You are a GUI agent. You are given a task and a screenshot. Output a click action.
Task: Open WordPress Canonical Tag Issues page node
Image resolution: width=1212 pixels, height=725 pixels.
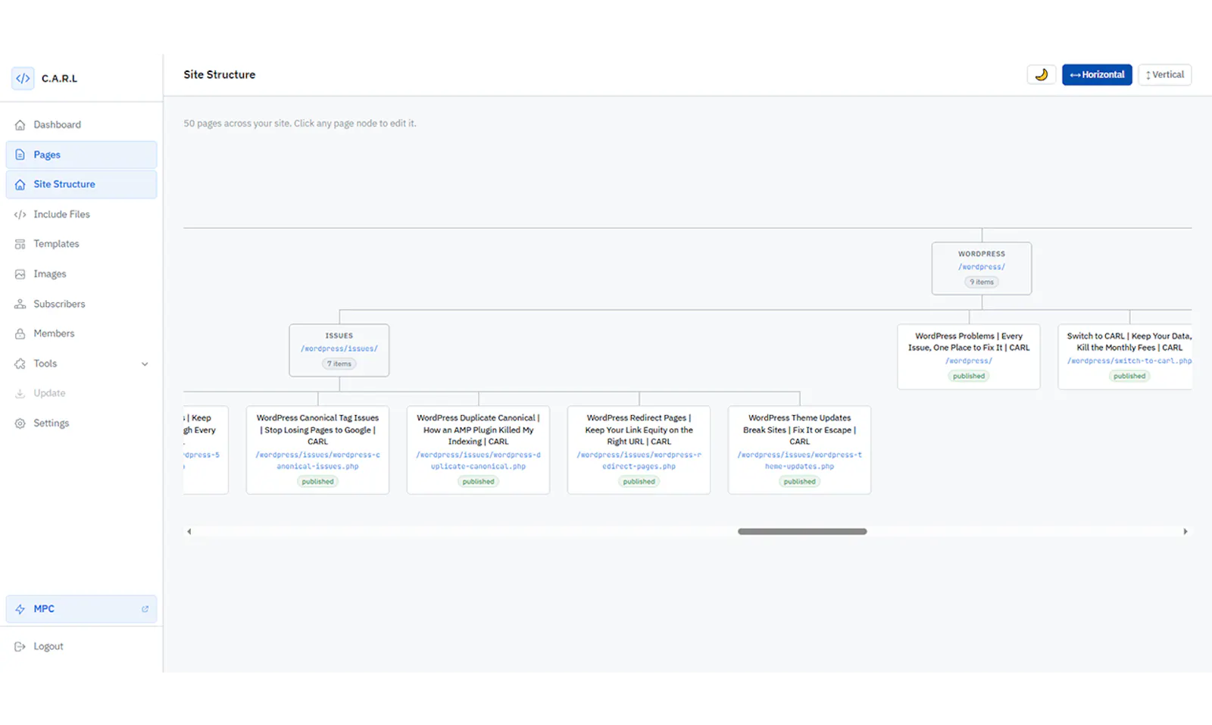[x=317, y=450]
